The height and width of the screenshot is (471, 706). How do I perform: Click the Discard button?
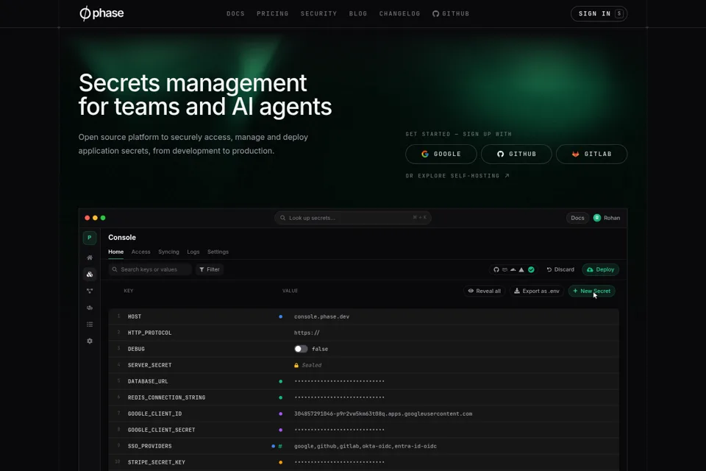click(560, 269)
